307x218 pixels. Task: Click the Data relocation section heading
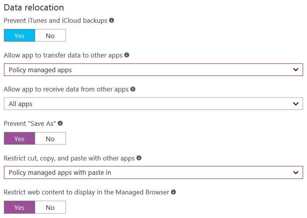click(34, 7)
